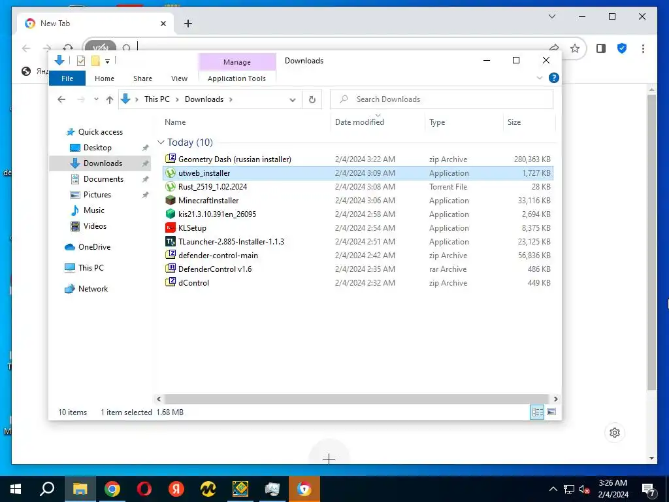Viewport: 669px width, 502px height.
Task: Open the Share ribbon tab
Action: [x=142, y=78]
